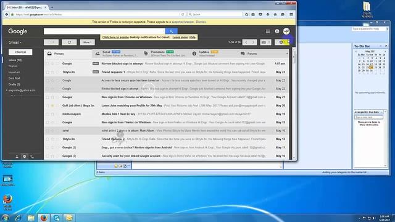Open the Gmail settings gear menu
This screenshot has height=222, width=395.
pyautogui.click(x=282, y=43)
